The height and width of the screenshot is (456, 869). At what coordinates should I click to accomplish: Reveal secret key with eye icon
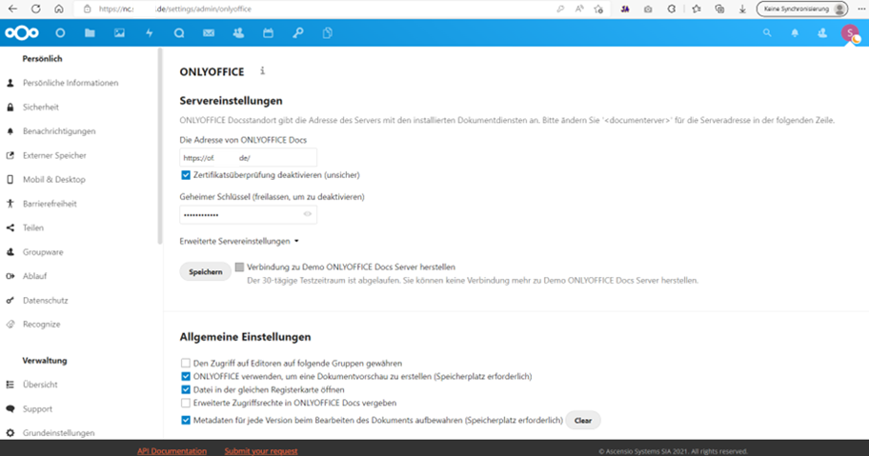[308, 214]
